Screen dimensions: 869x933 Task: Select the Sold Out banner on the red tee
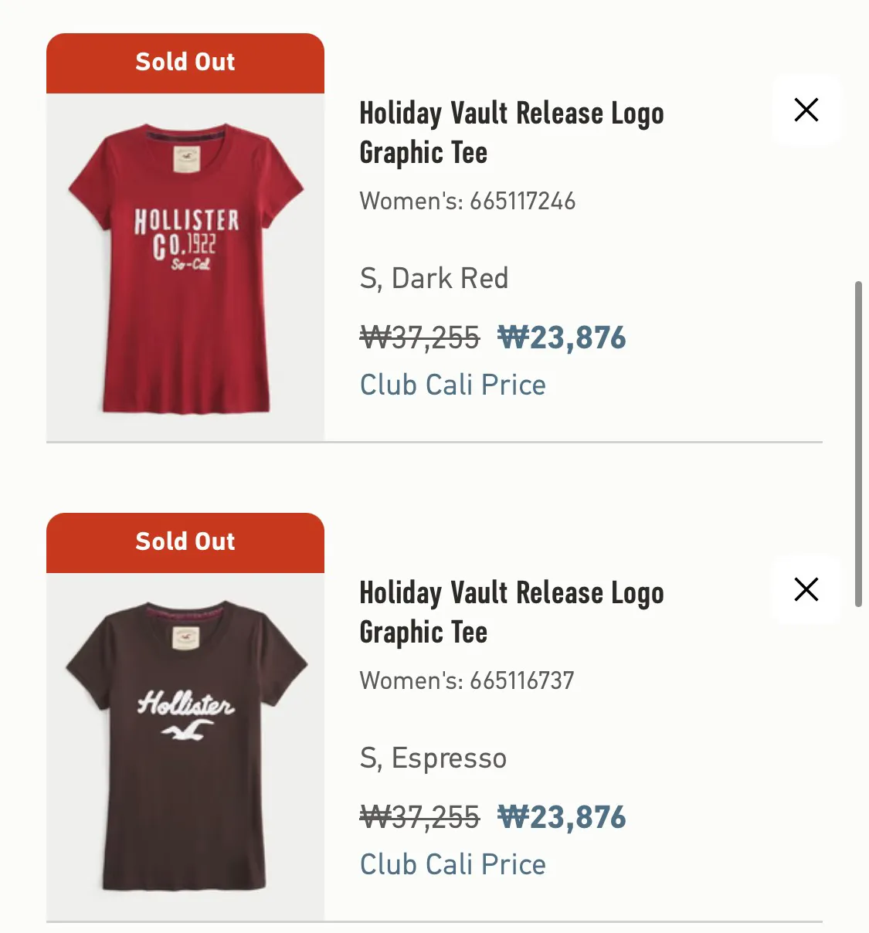pyautogui.click(x=185, y=62)
